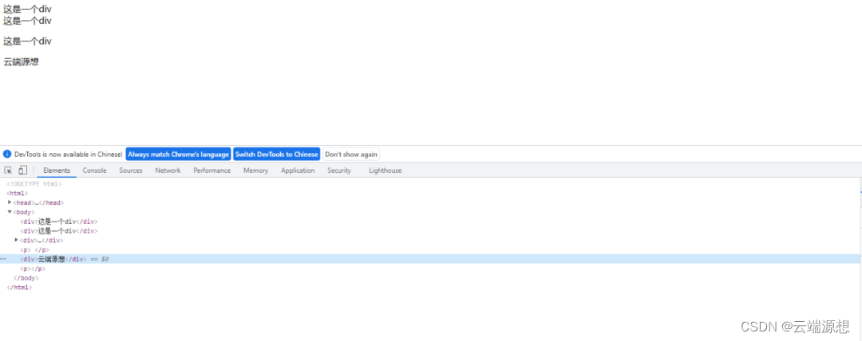Select the first 这是一个div element in DOM tree
The width and height of the screenshot is (862, 341).
[x=59, y=221]
